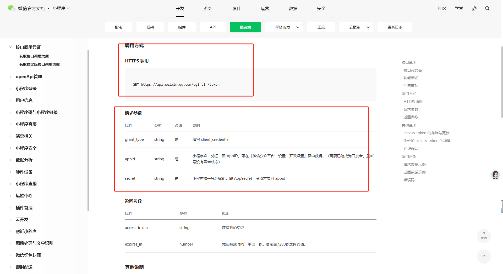The width and height of the screenshot is (503, 274).
Task: Open 获取稳定版接口调用凭据 in sidebar
Action: (39, 64)
